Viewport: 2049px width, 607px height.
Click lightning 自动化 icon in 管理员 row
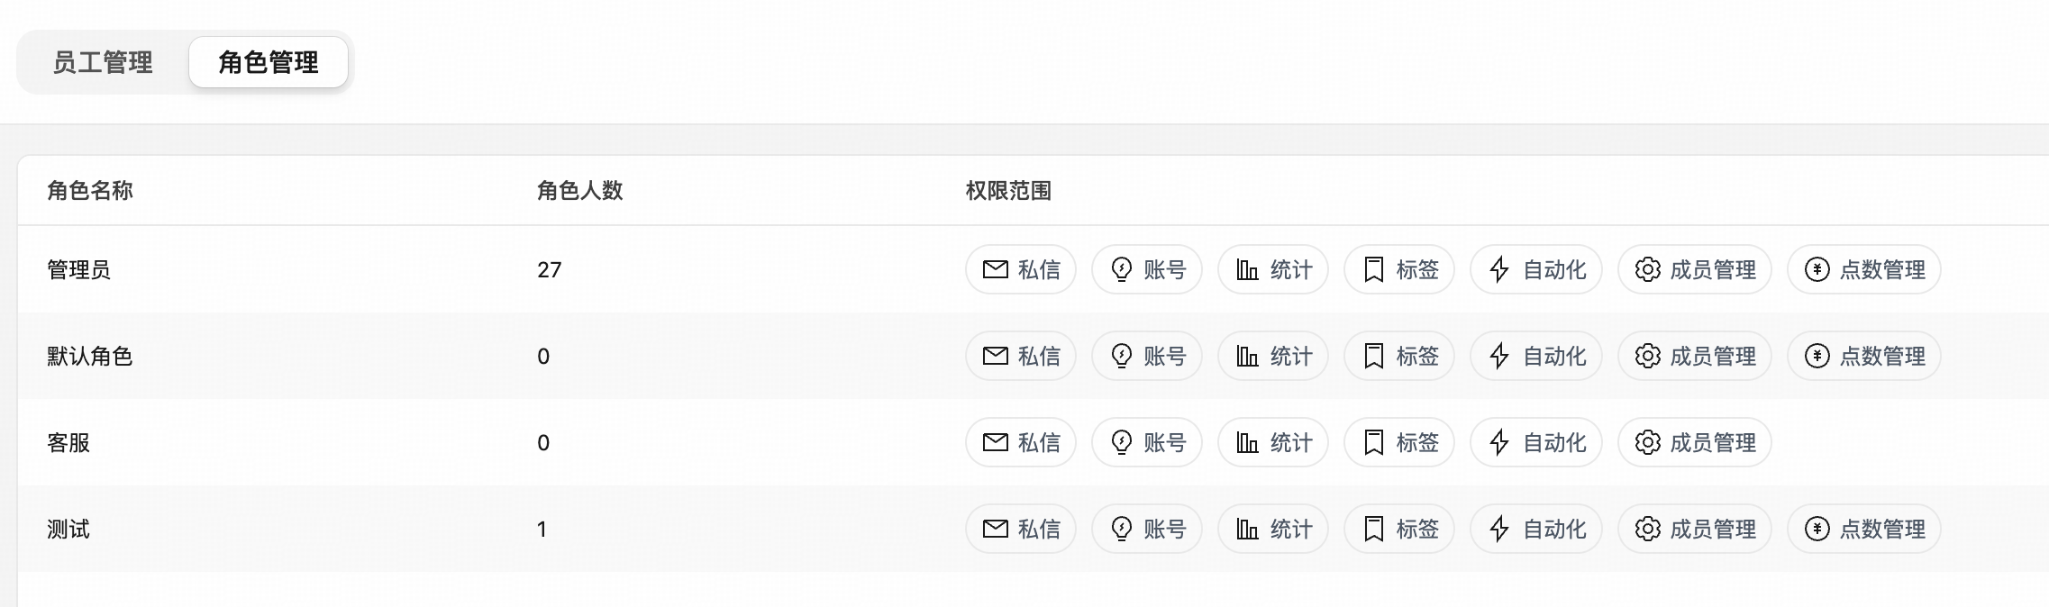click(1499, 269)
